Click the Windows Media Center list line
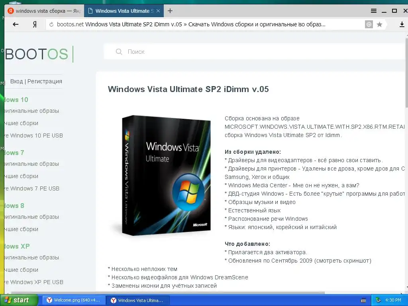This screenshot has height=306, width=408. point(292,185)
